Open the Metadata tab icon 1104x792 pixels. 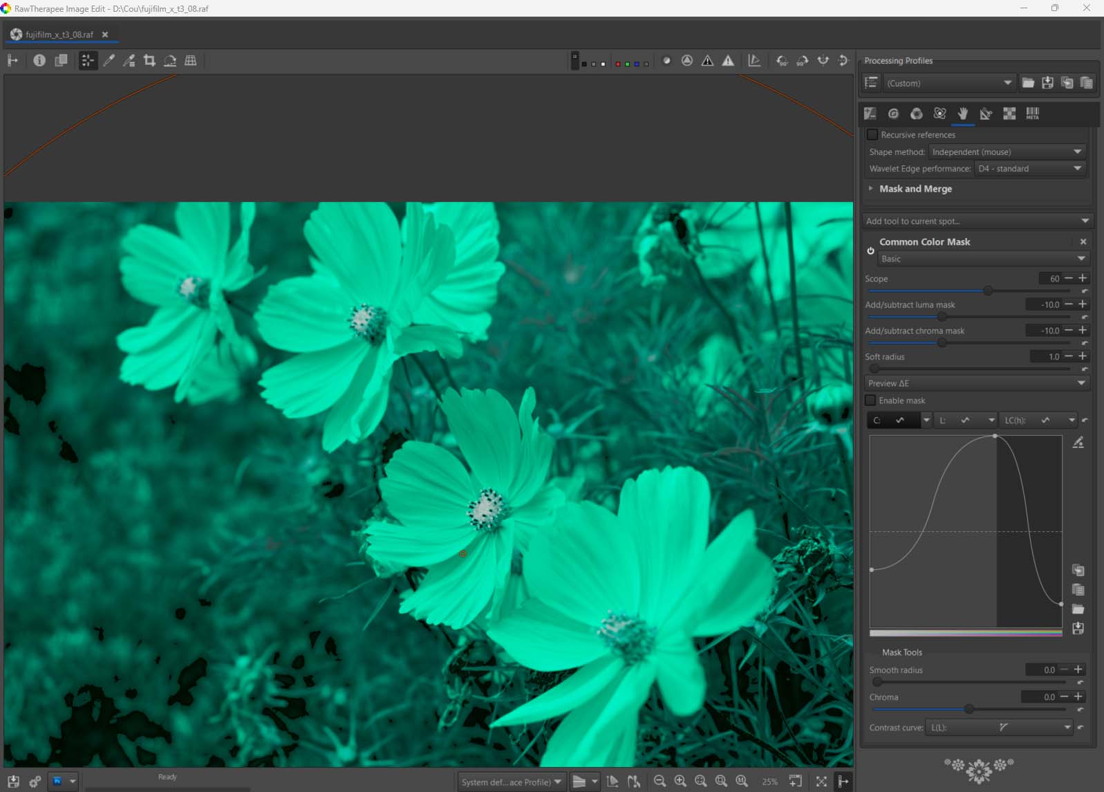(x=1032, y=113)
